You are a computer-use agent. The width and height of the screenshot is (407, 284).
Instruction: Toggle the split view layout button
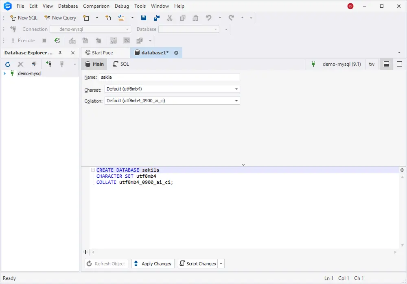pyautogui.click(x=387, y=64)
